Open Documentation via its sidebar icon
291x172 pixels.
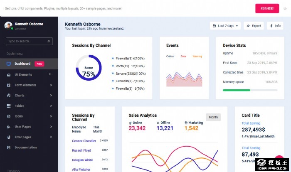9,147
